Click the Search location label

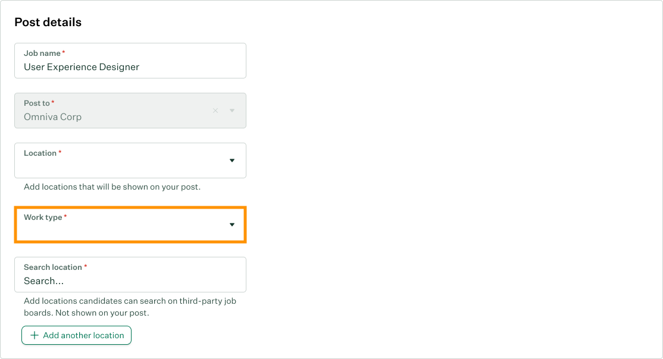pos(53,267)
